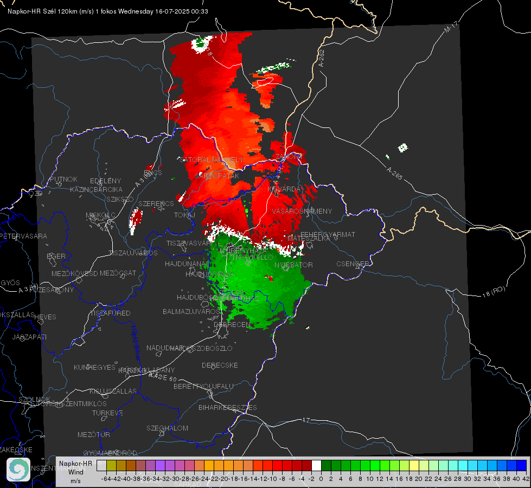Click the SZEGHALOM city label
This screenshot has width=531, height=488.
[167, 428]
